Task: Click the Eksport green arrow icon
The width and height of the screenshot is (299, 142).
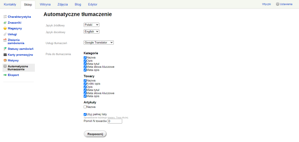Action: pyautogui.click(x=5, y=75)
